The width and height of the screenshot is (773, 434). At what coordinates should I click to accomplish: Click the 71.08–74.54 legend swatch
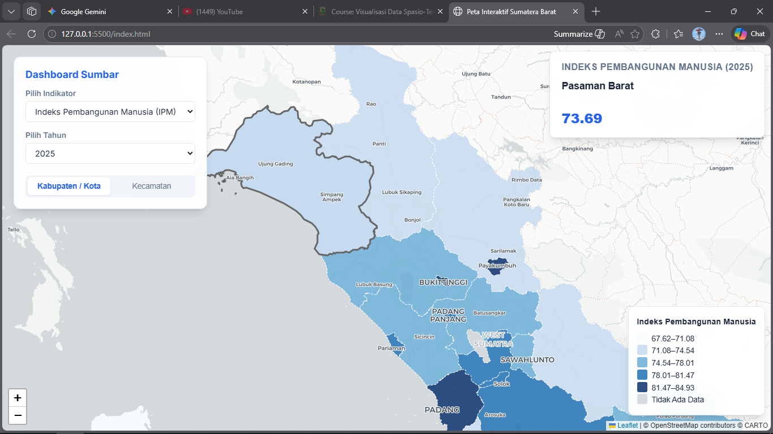tap(642, 351)
